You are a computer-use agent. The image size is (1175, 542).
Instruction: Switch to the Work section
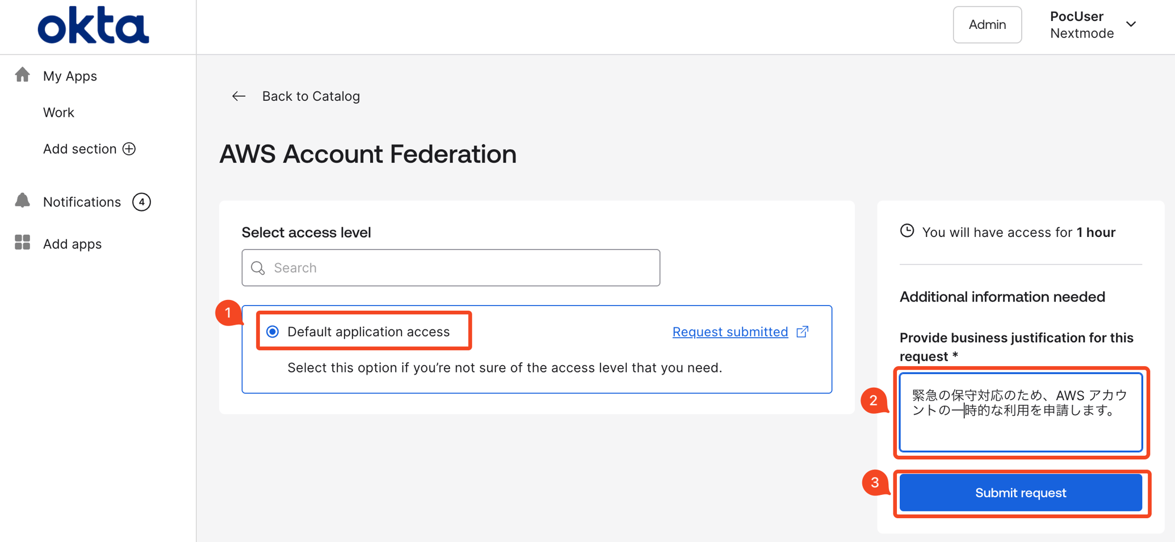pyautogui.click(x=58, y=112)
